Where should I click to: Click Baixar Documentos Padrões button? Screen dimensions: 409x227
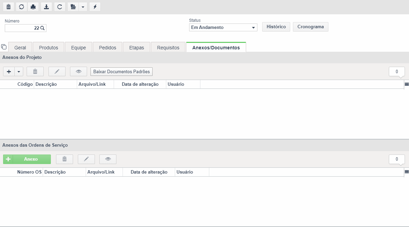pos(122,71)
